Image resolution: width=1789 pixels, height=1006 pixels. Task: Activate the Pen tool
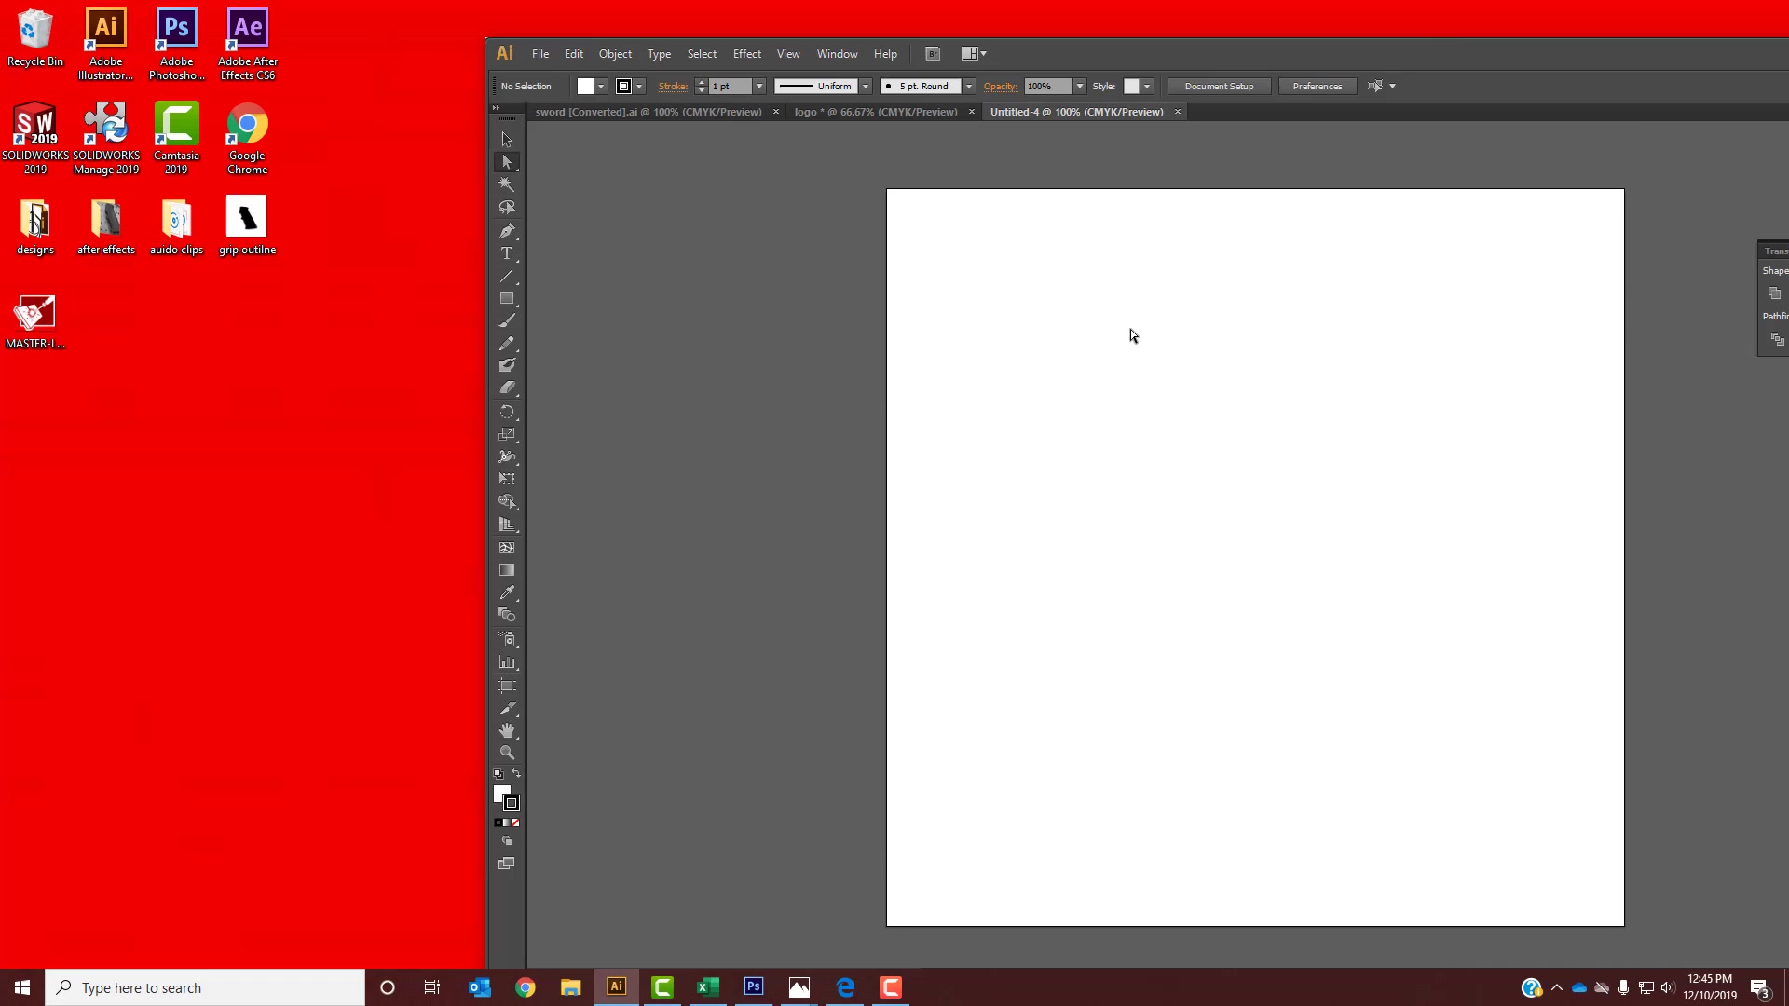[508, 231]
